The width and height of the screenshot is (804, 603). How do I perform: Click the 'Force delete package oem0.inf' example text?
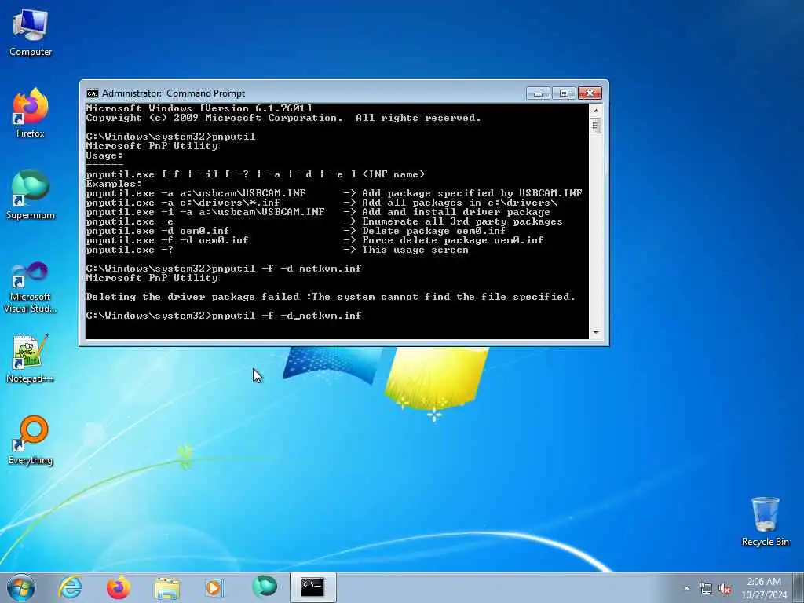click(x=453, y=240)
